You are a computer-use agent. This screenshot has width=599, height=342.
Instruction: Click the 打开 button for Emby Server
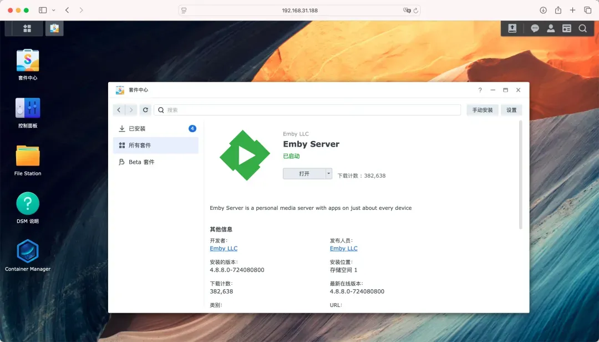point(304,174)
